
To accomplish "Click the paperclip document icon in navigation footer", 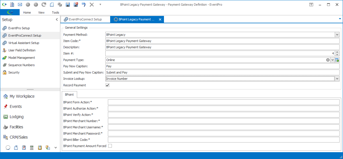I will [16, 148].
